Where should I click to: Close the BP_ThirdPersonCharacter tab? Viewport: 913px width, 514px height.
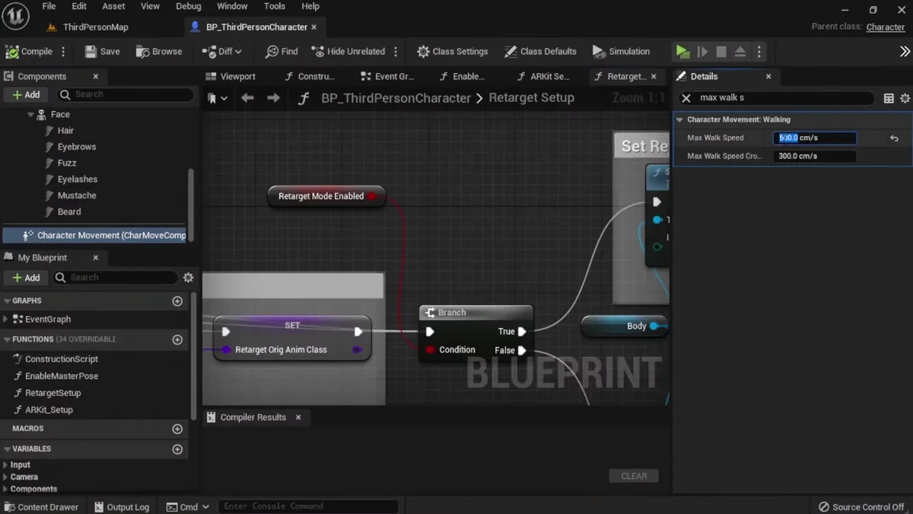tap(313, 27)
